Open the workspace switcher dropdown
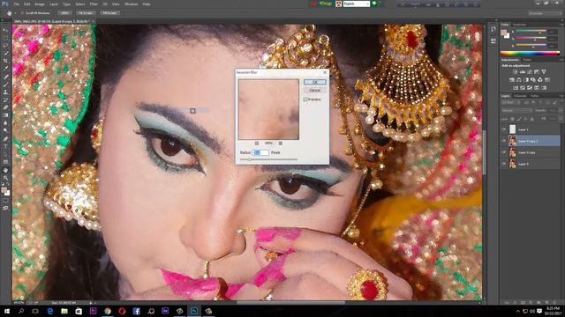The image size is (565, 317). coord(545,13)
